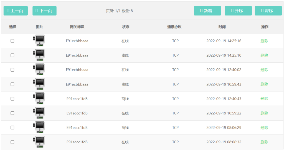This screenshot has width=284, height=150.
Task: Click gateway image in 12:40:43 row
Action: point(39,99)
